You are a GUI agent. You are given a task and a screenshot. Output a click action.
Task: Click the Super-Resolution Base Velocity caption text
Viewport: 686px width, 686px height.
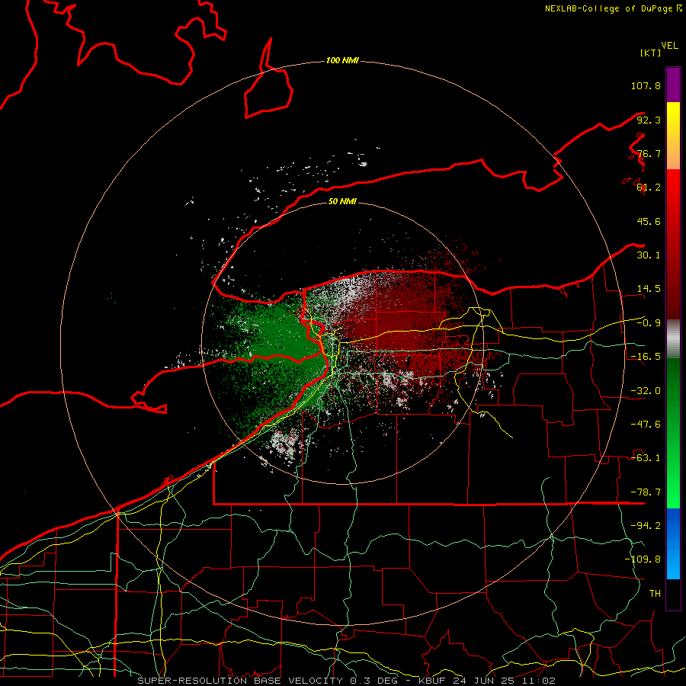346,681
